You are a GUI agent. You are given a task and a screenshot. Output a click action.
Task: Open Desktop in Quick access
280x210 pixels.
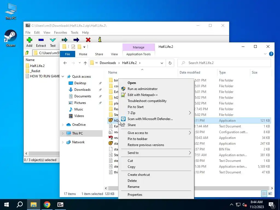pyautogui.click(x=80, y=83)
